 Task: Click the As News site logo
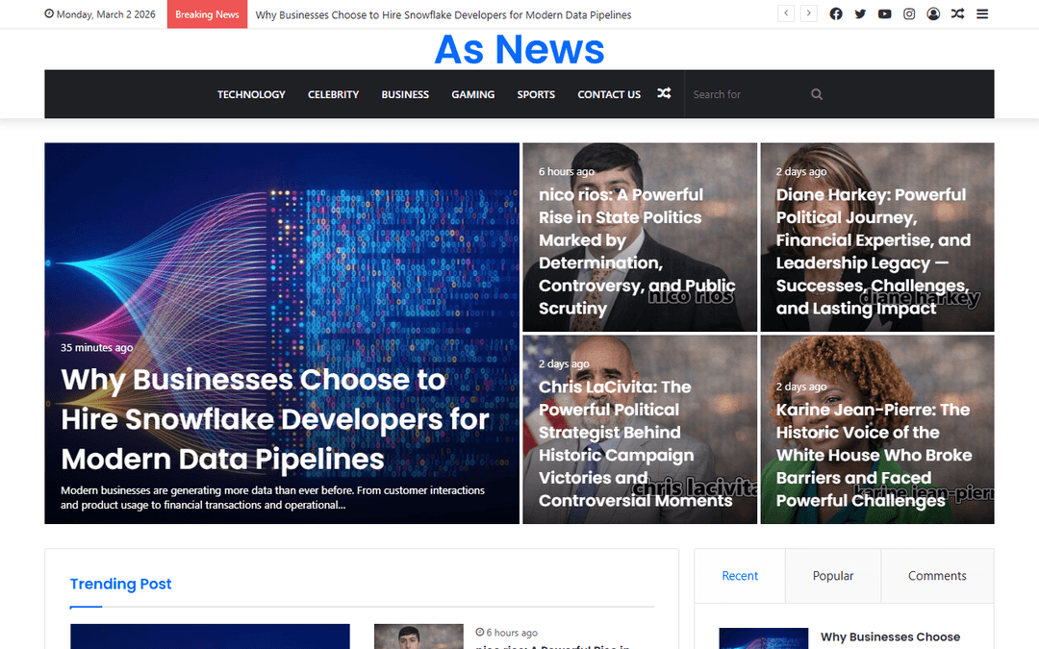[519, 49]
